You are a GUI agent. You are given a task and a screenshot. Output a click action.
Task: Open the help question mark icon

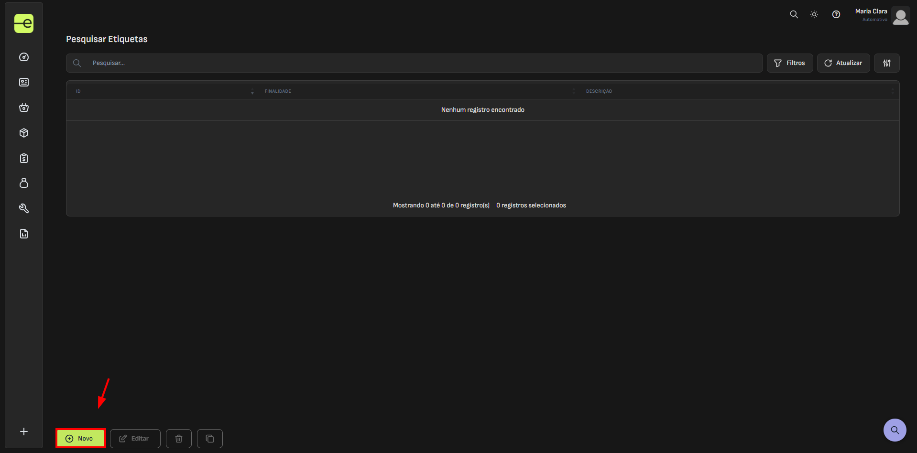pos(836,14)
